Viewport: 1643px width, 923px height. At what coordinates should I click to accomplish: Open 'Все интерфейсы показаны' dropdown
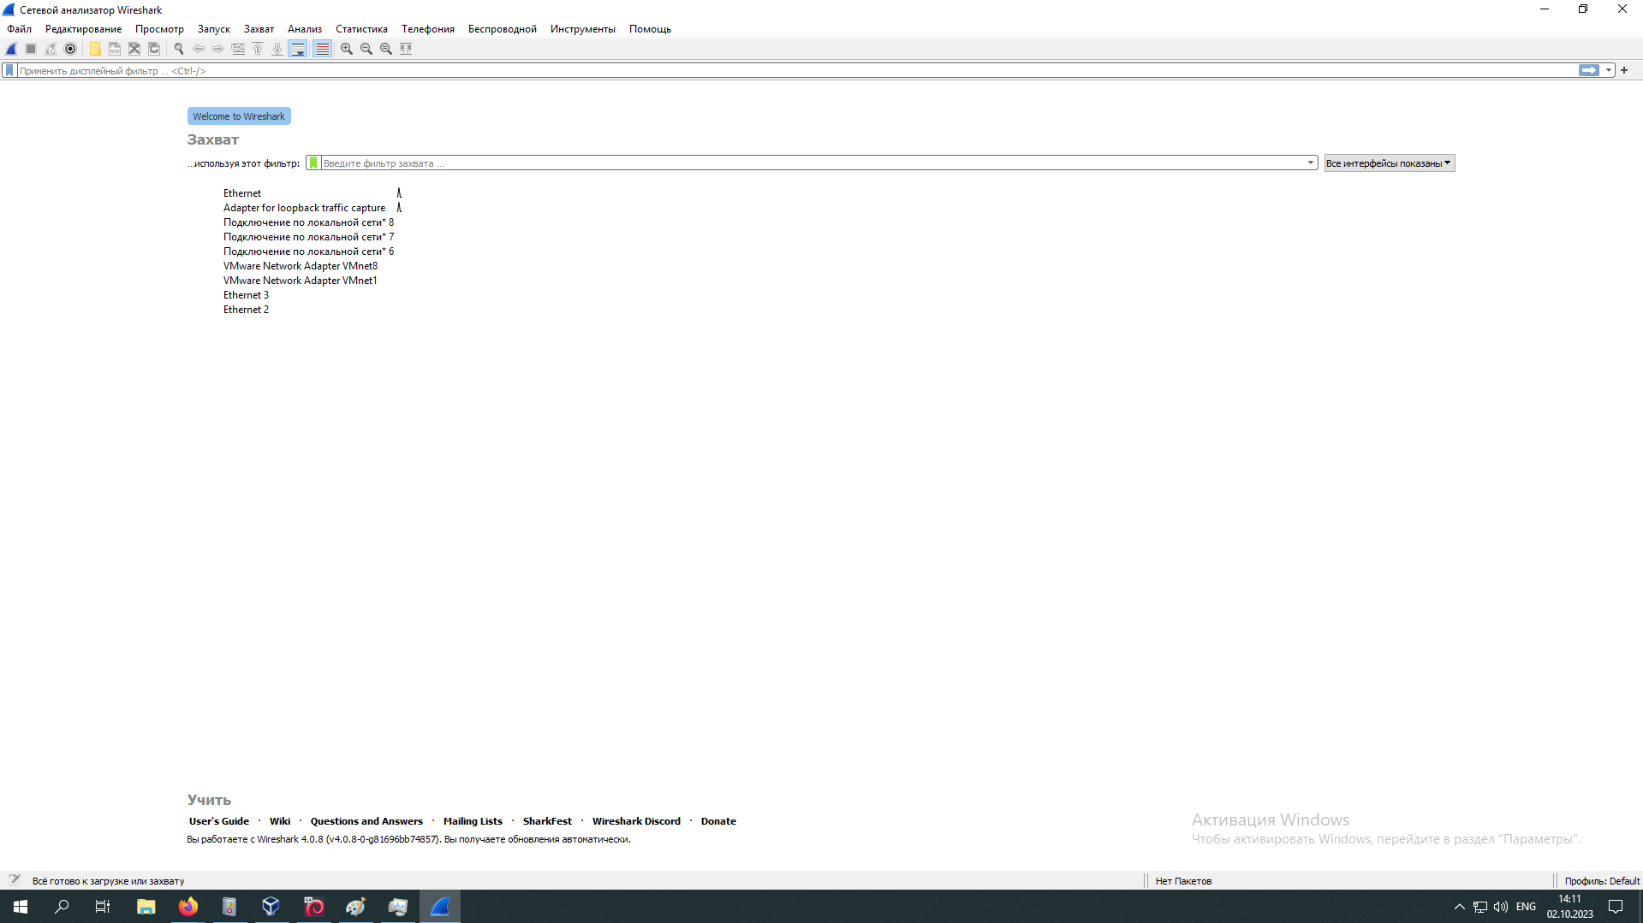pyautogui.click(x=1389, y=163)
